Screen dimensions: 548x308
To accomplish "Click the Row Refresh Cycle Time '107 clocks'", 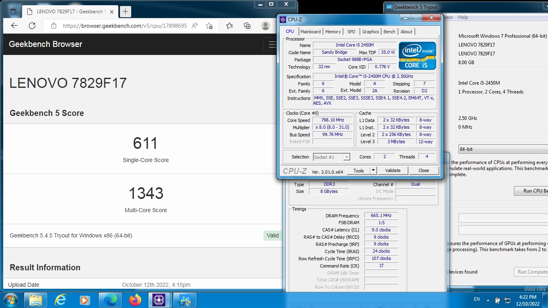I will pos(381,258).
